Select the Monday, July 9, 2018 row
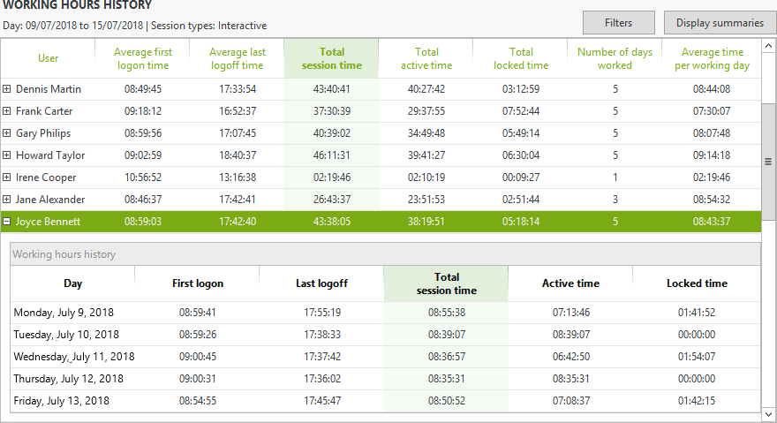This screenshot has width=777, height=423. (x=64, y=313)
